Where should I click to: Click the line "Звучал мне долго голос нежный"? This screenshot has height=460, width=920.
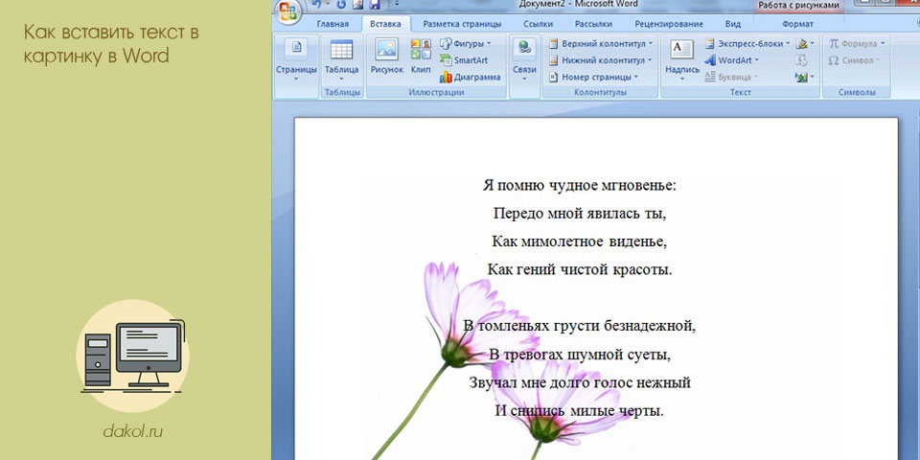pyautogui.click(x=580, y=383)
